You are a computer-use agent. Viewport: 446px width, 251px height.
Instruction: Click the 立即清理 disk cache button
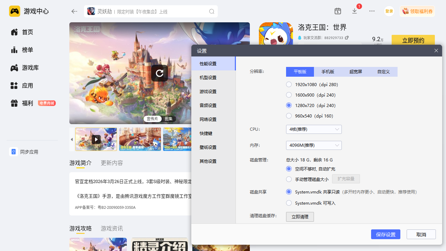click(300, 217)
